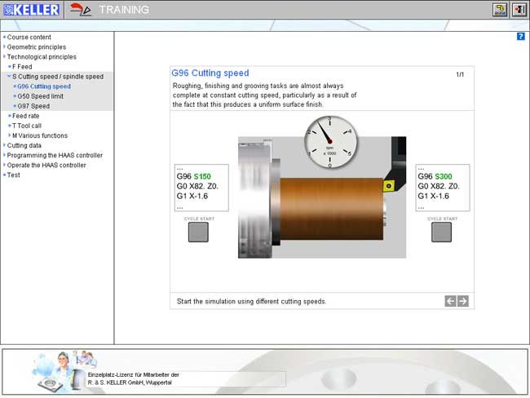This screenshot has height=398, width=530.
Task: Click the G96 S150 code box
Action: pyautogui.click(x=201, y=188)
